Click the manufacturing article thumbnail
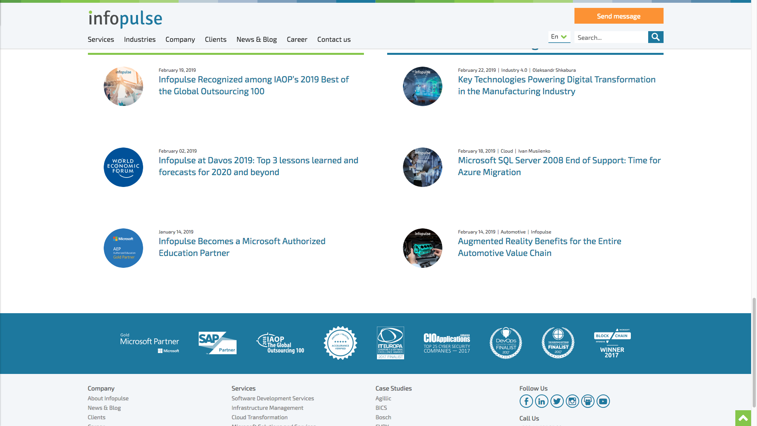This screenshot has width=757, height=426. pyautogui.click(x=423, y=86)
